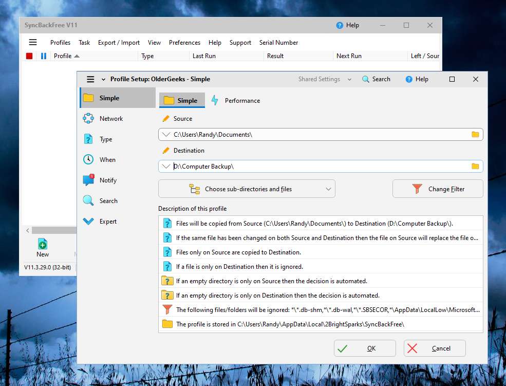Screen dimensions: 506x386
Task: Click question icon on 'Files only on Source' row
Action: (167, 252)
